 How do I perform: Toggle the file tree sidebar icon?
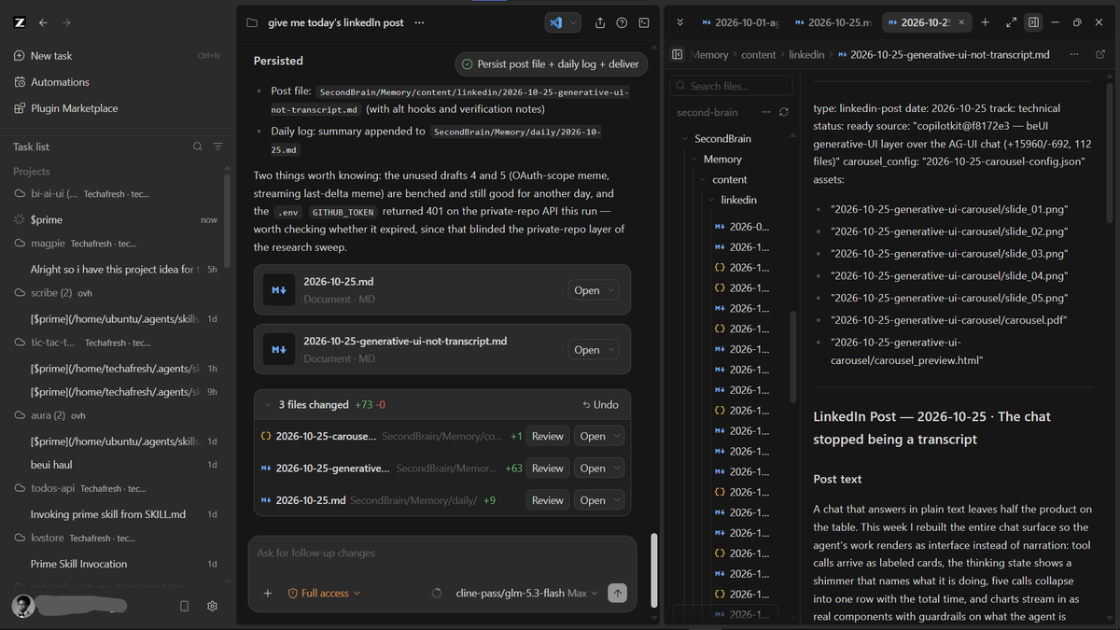click(678, 54)
